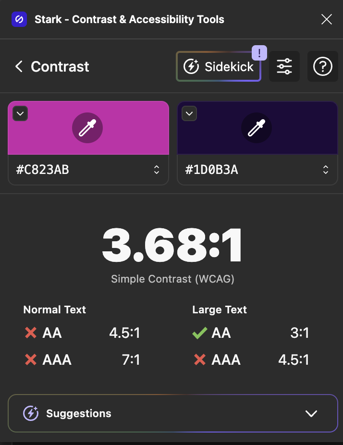The width and height of the screenshot is (343, 445).
Task: Close the Stark panel
Action: coord(326,19)
